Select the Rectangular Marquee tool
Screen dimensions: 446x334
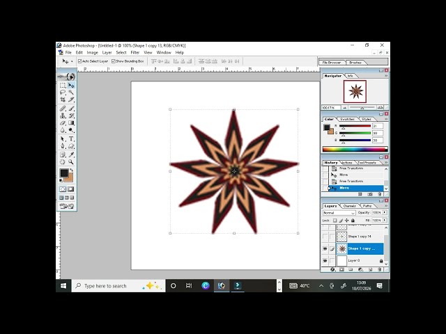pyautogui.click(x=63, y=85)
